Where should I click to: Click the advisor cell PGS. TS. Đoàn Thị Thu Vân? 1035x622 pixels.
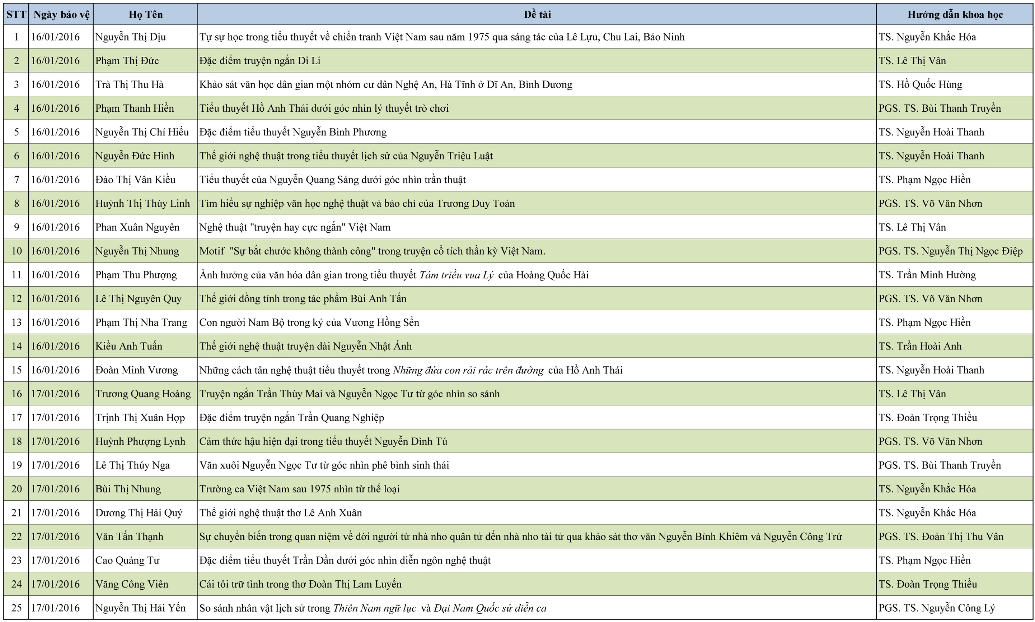tap(941, 537)
